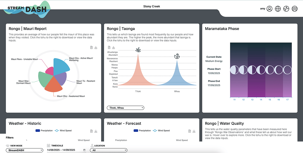Click the StreamDASH logo
303x153 pixels.
point(27,9)
